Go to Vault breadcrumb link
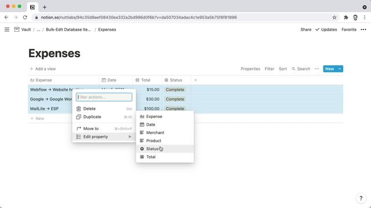 point(26,29)
